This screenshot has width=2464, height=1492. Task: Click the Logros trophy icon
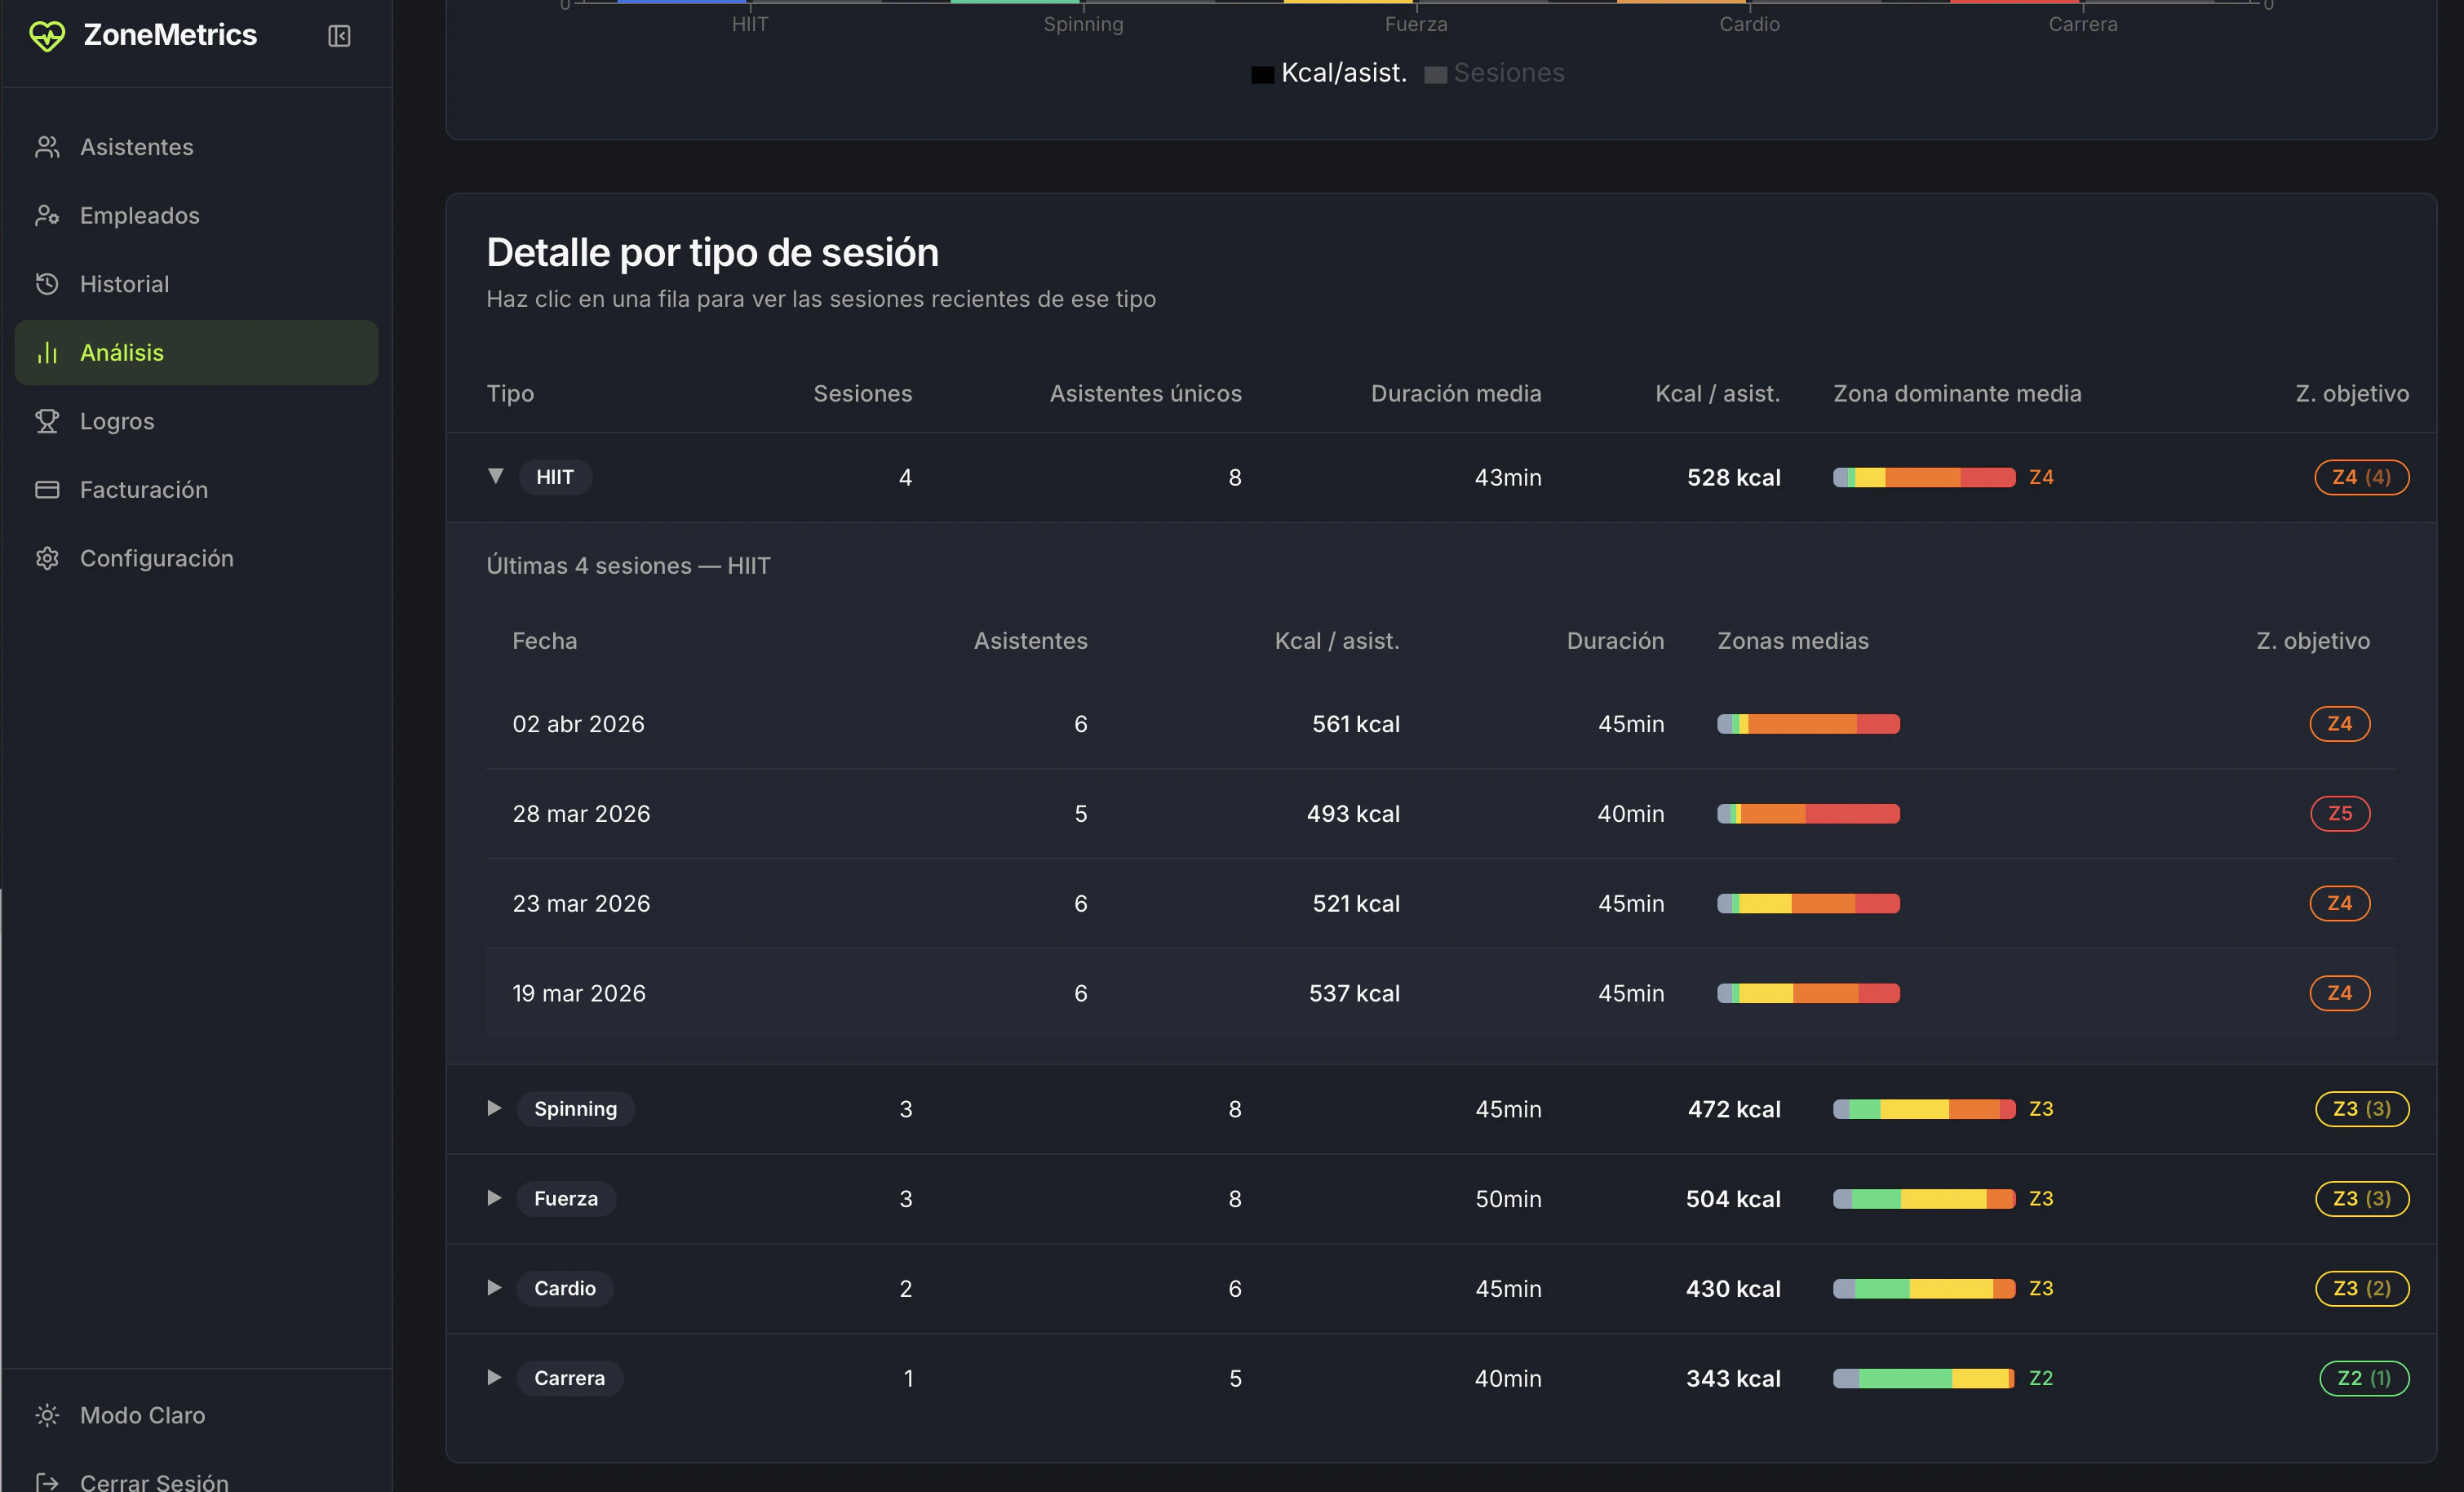tap(47, 421)
